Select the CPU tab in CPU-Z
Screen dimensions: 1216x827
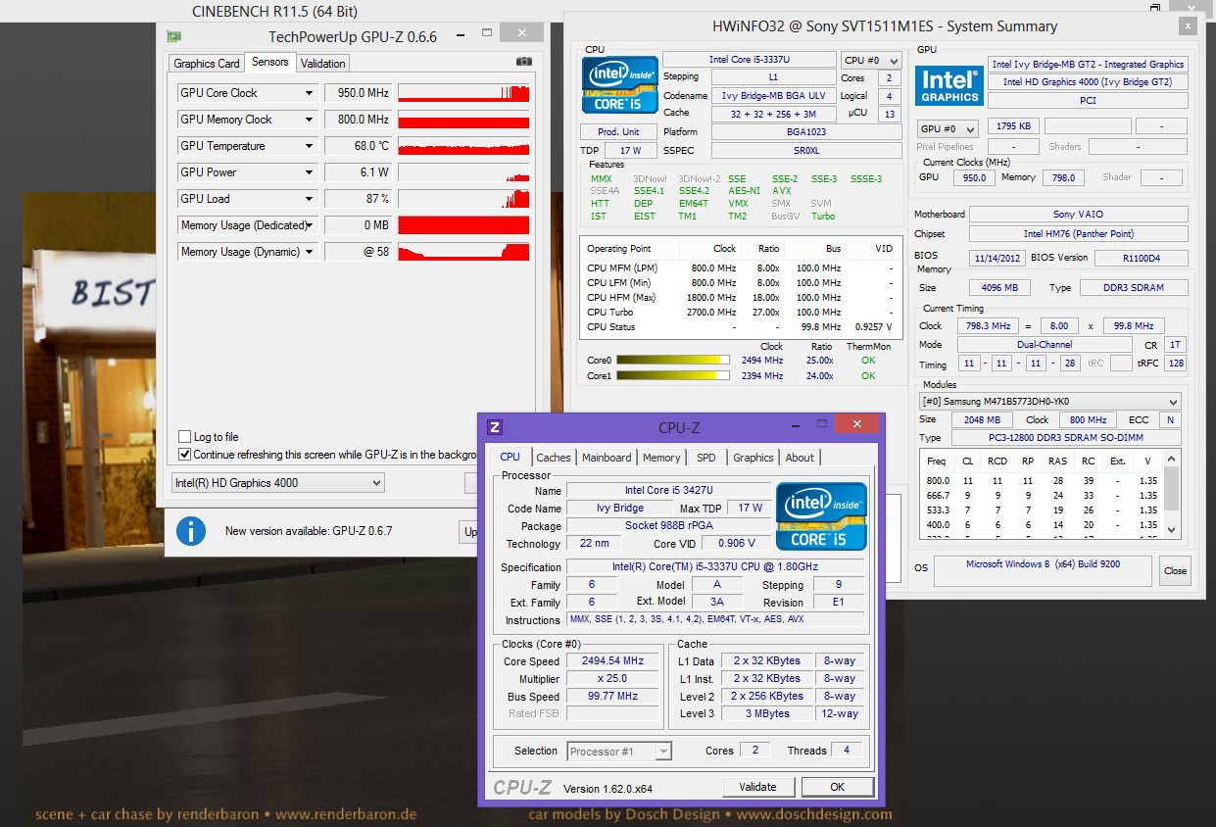[x=510, y=457]
